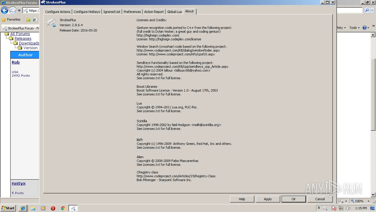Click the IE Help question mark icon

click(x=364, y=28)
